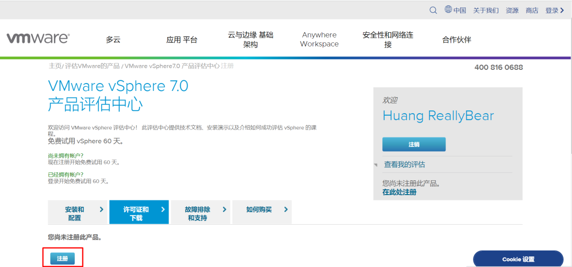Click the VMware vSphere 7.0 heading

pyautogui.click(x=118, y=86)
